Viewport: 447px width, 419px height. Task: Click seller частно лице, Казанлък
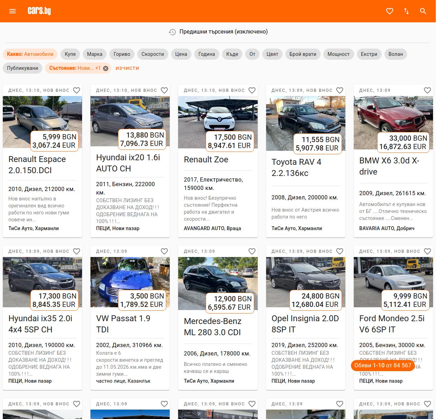click(123, 381)
